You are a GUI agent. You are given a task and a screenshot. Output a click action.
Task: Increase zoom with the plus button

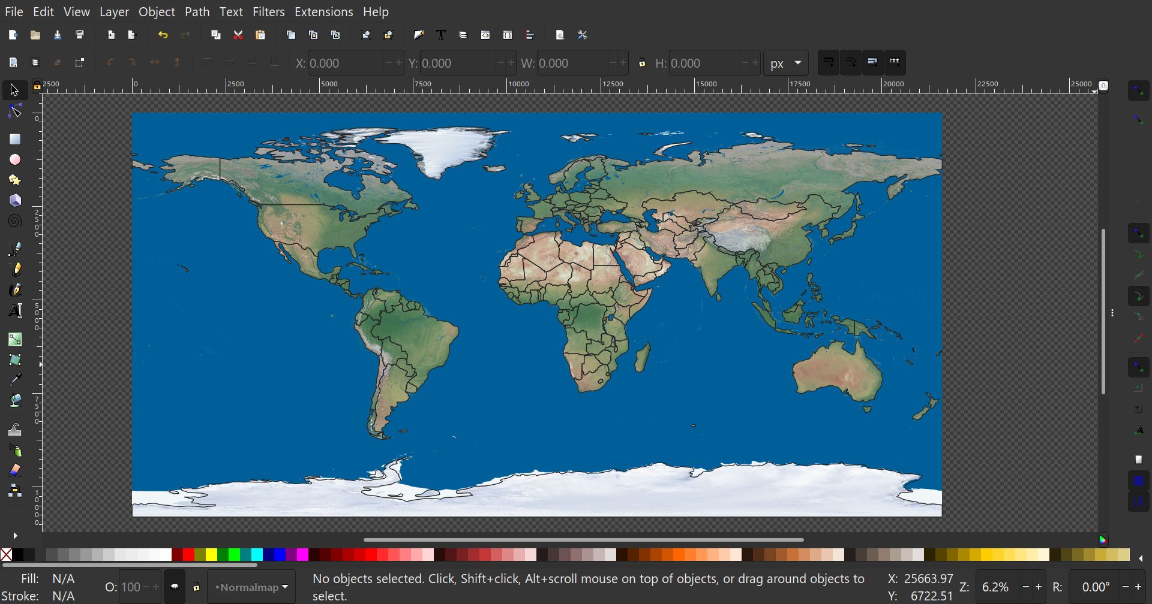click(x=1040, y=587)
